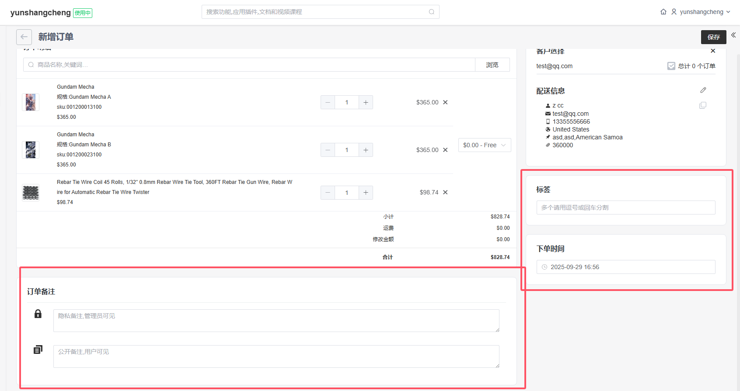Click the 保存 button
740x391 pixels.
click(713, 37)
